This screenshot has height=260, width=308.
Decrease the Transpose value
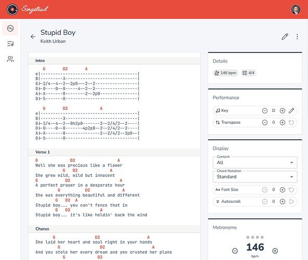point(265,123)
